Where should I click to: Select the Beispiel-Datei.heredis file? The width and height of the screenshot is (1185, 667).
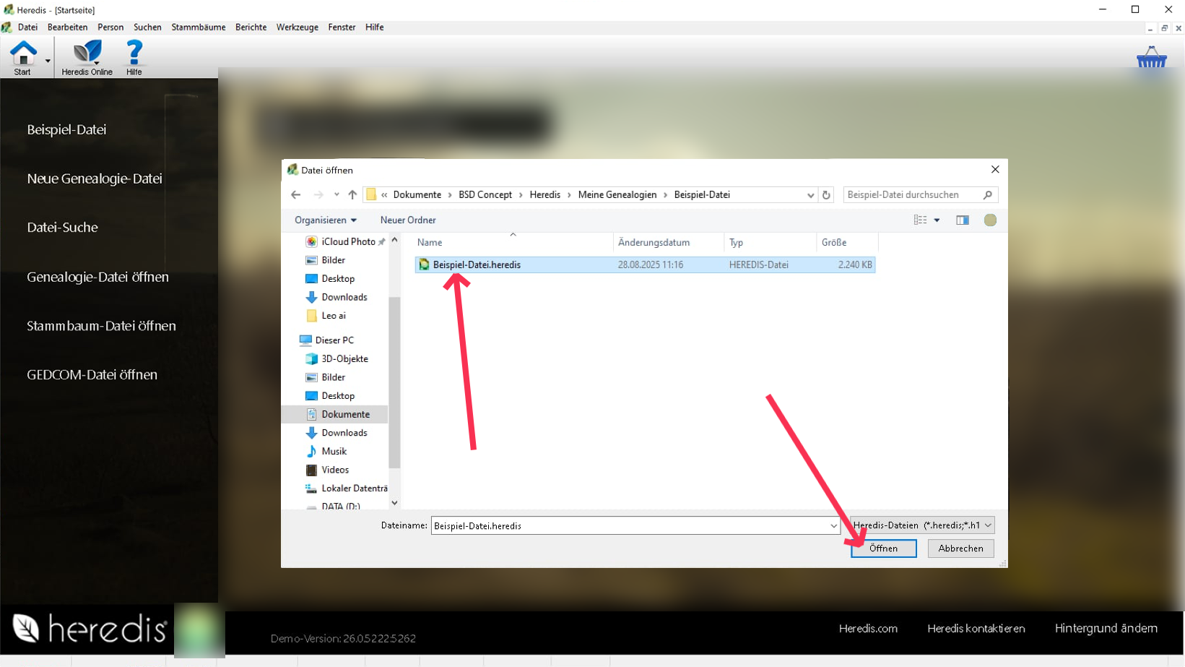point(477,265)
